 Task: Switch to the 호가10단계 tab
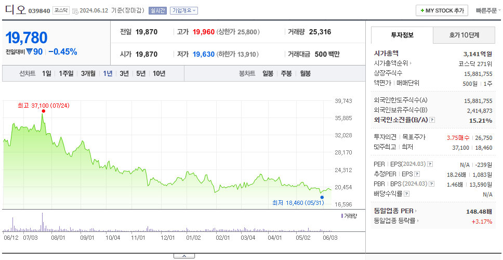tap(464, 35)
